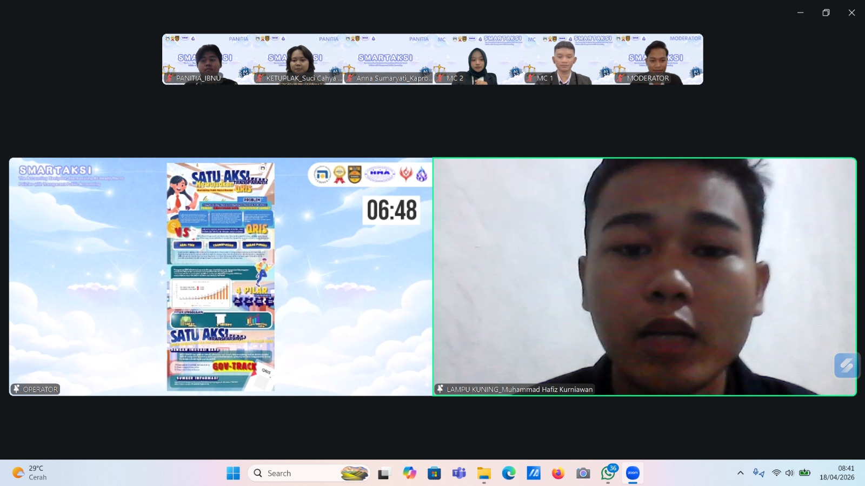Launch Firefox from the taskbar
The width and height of the screenshot is (865, 486).
[558, 473]
